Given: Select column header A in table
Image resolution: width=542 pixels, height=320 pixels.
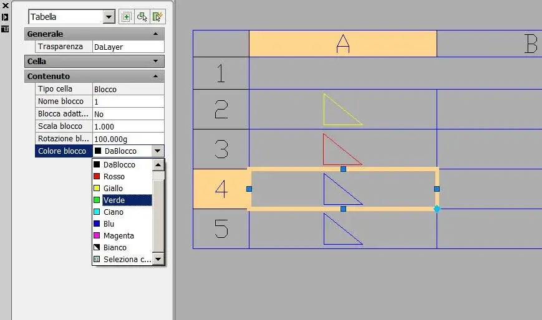Looking at the screenshot, I should 343,44.
